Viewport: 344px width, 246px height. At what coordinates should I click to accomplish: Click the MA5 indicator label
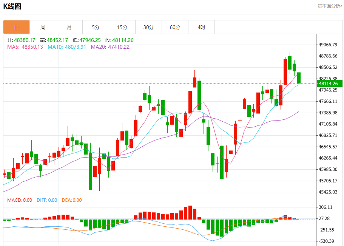[x=25, y=47]
